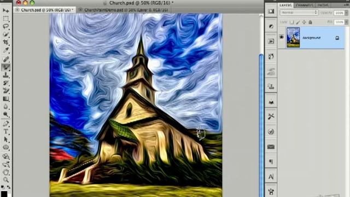Screen dimensions: 350x197
Task: Open the Masks panel icon
Action: [271, 11]
